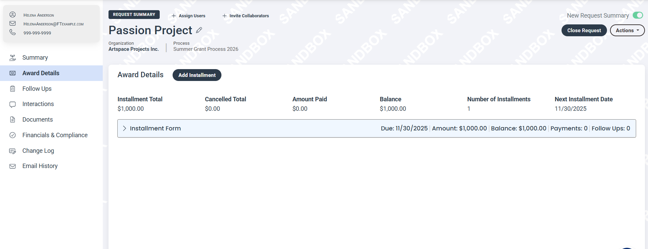Screen dimensions: 648x249
Task: Click the Number of Installments value 1
Action: (x=469, y=109)
